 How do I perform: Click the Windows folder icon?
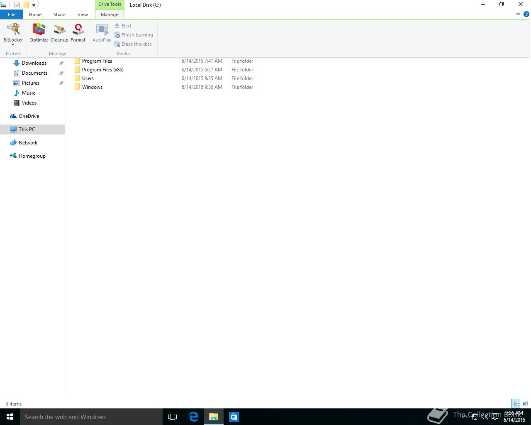click(77, 87)
